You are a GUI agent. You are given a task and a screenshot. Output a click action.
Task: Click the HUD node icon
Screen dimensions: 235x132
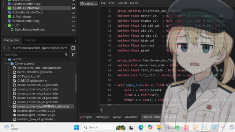pyautogui.click(x=9, y=25)
